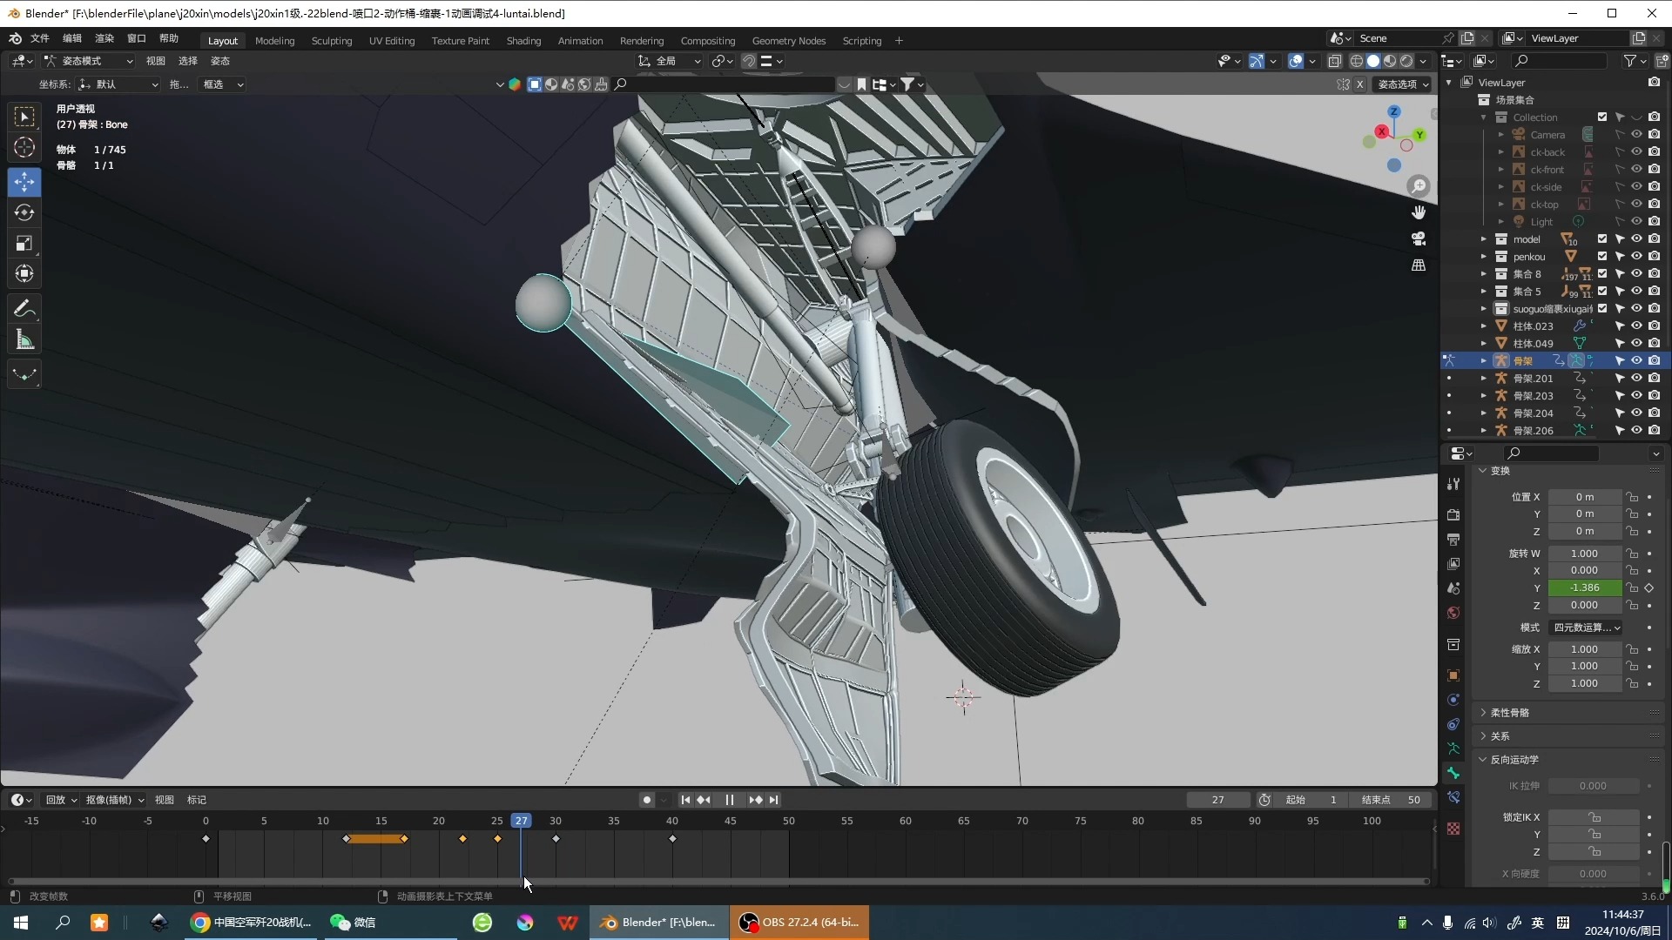
Task: Uncheck the Collection exclude checkbox
Action: (1602, 117)
